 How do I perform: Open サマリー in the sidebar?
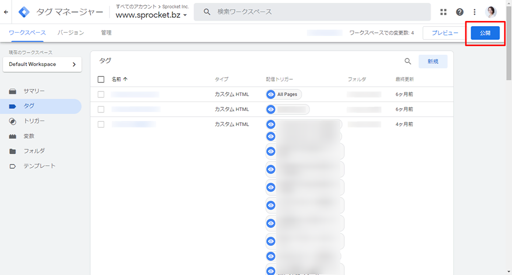(34, 91)
